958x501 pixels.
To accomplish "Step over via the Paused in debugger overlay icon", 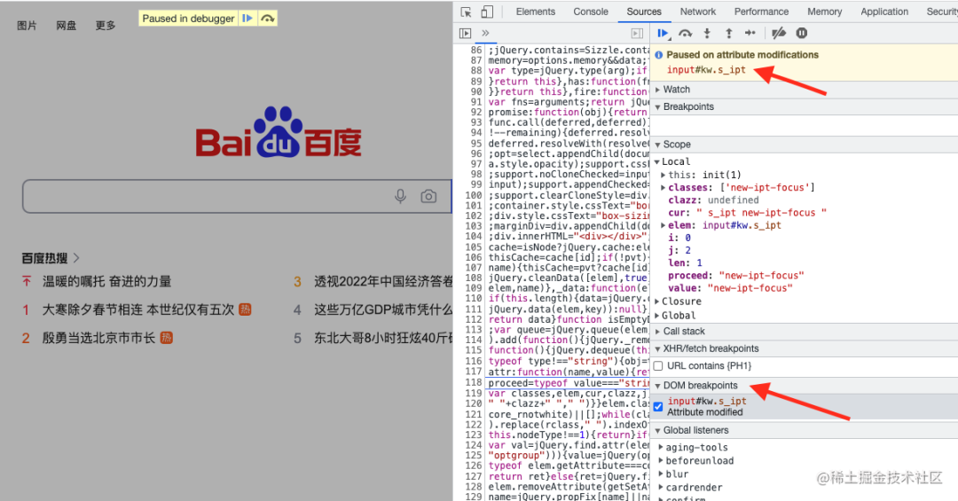I will (268, 19).
